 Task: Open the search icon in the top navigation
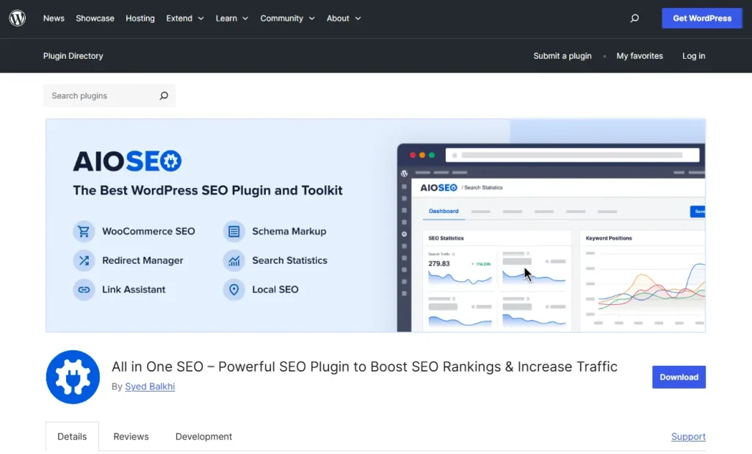point(634,18)
